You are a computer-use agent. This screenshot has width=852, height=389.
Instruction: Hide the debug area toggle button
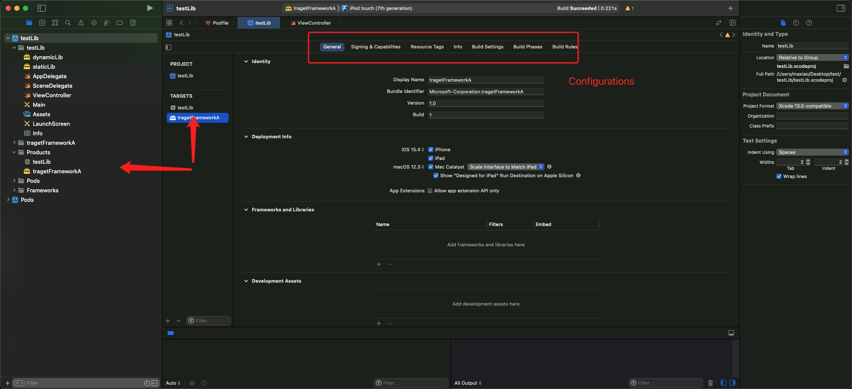pos(731,333)
